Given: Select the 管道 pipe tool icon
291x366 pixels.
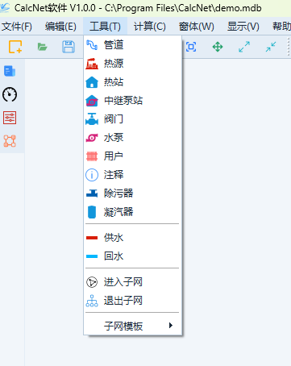Looking at the screenshot, I should [92, 45].
